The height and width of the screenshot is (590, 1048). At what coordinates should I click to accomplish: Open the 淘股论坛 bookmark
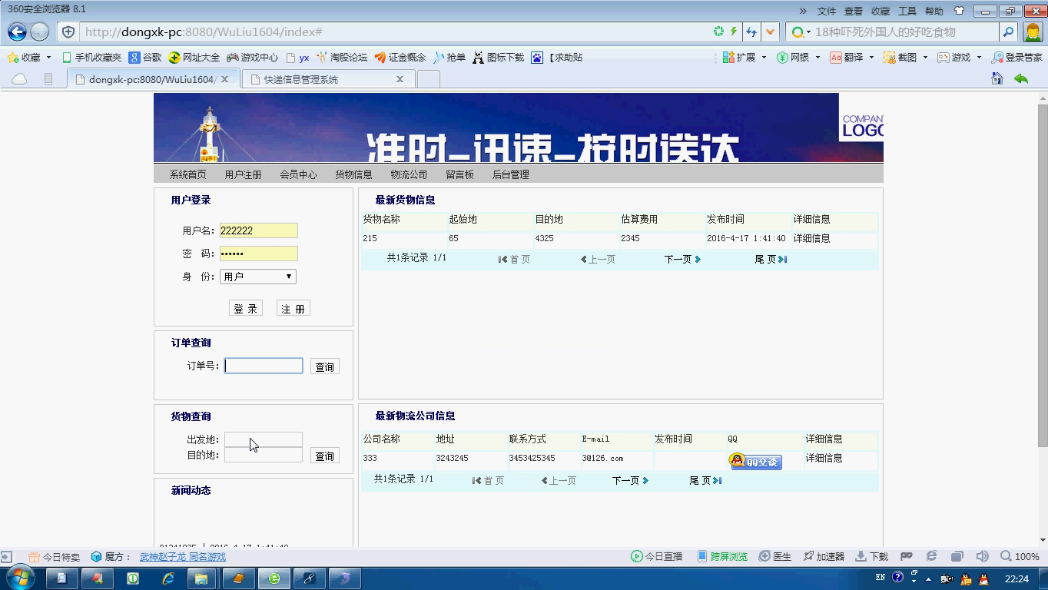coord(342,58)
